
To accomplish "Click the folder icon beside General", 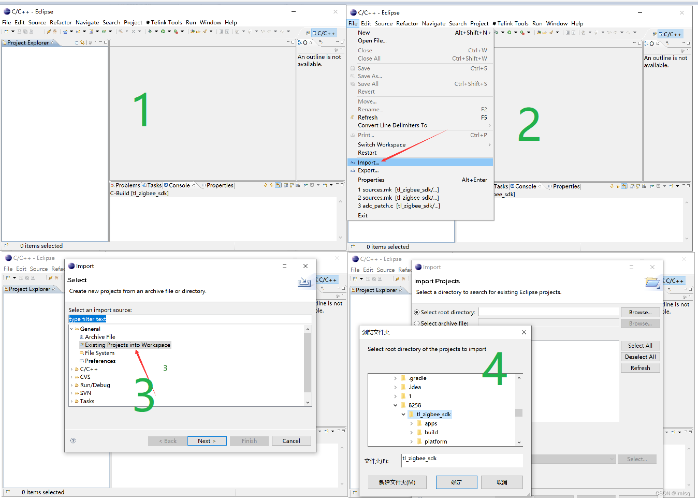I will click(x=77, y=329).
